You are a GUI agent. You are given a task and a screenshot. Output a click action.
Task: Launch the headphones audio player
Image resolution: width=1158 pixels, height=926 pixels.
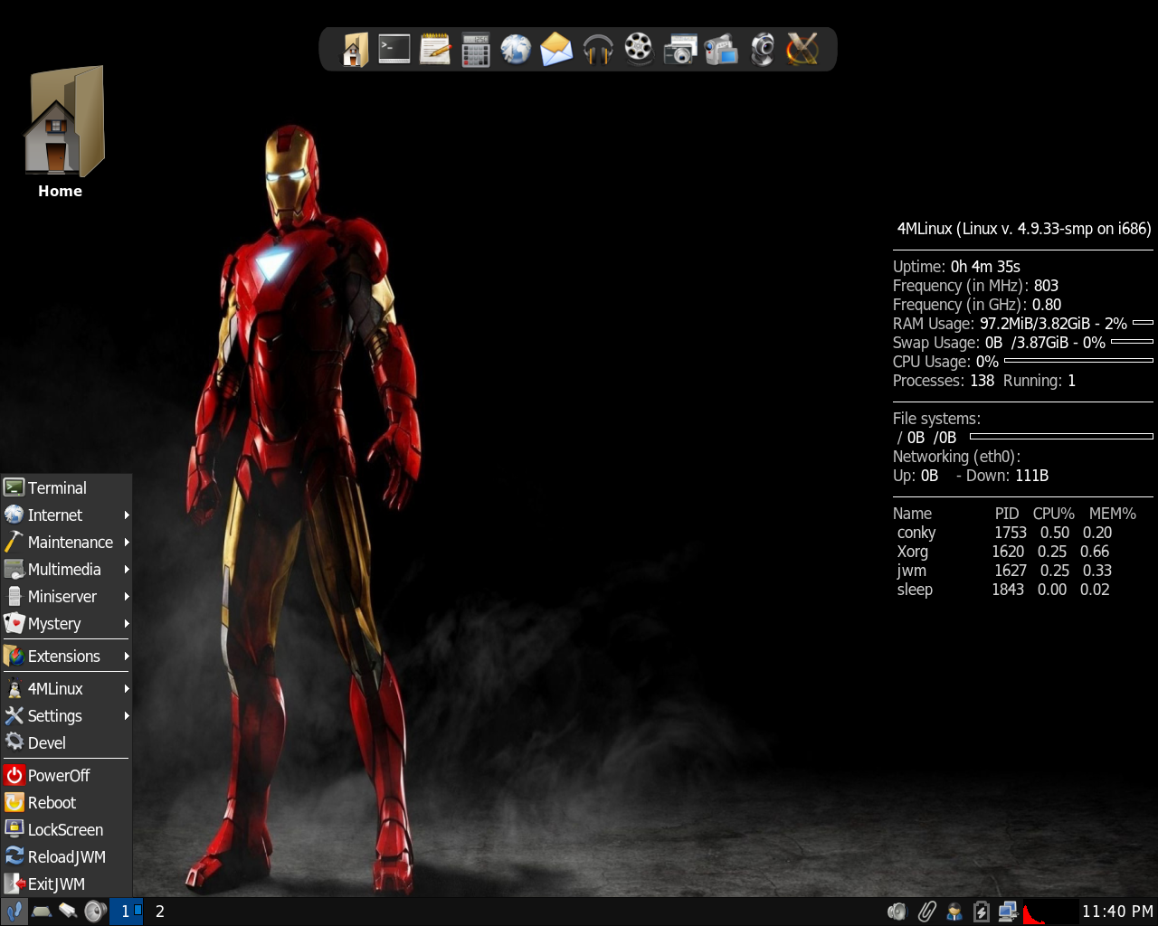[598, 49]
